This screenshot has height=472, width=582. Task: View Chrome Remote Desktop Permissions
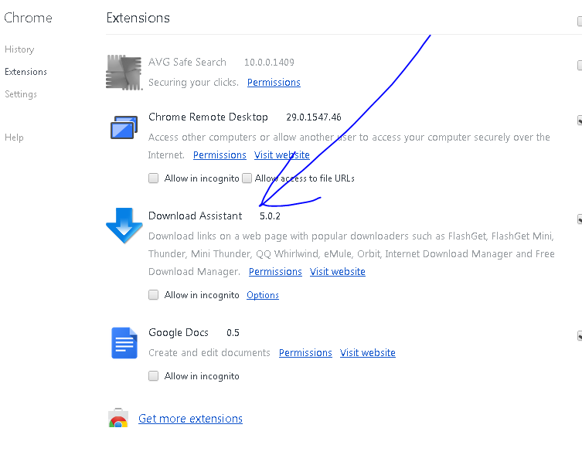[x=220, y=155]
